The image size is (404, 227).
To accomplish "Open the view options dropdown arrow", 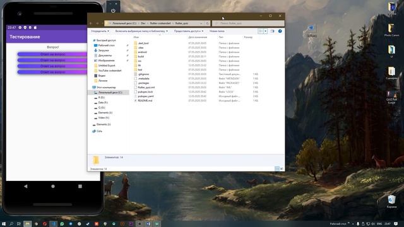I will point(265,31).
